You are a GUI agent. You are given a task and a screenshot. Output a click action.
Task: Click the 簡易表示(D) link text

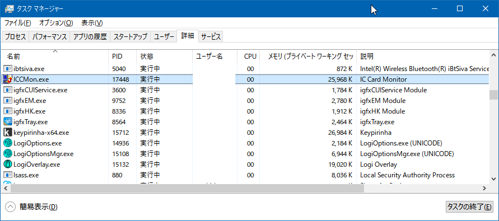[39, 207]
